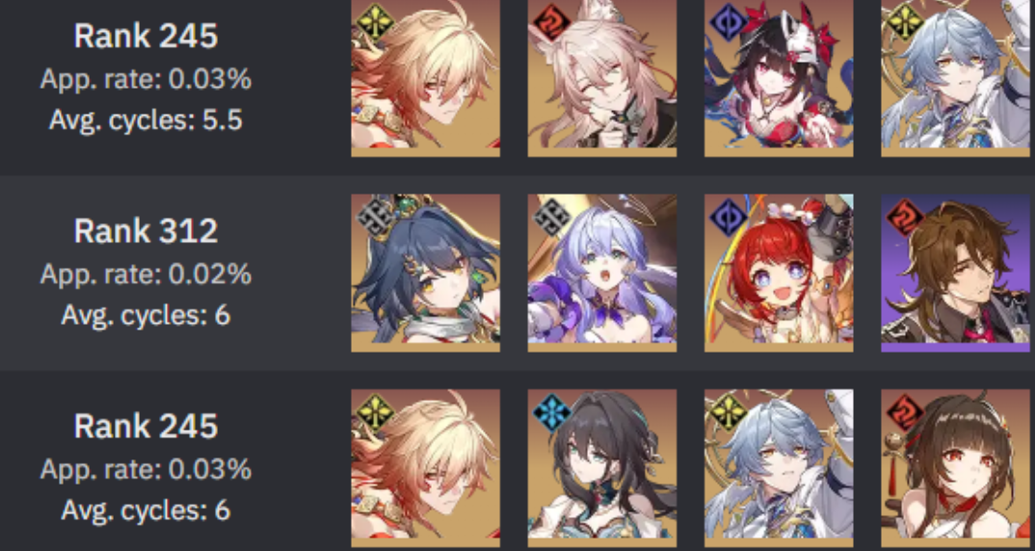1035x551 pixels.
Task: Select Yunli's dark blue-haired portrait
Action: click(425, 273)
